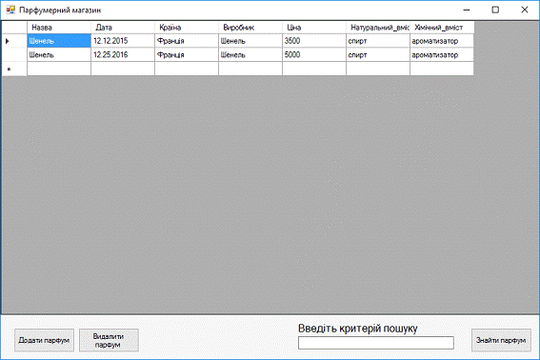Image resolution: width=540 pixels, height=360 pixels.
Task: Select the cell with date 12.25.2016
Action: (123, 55)
